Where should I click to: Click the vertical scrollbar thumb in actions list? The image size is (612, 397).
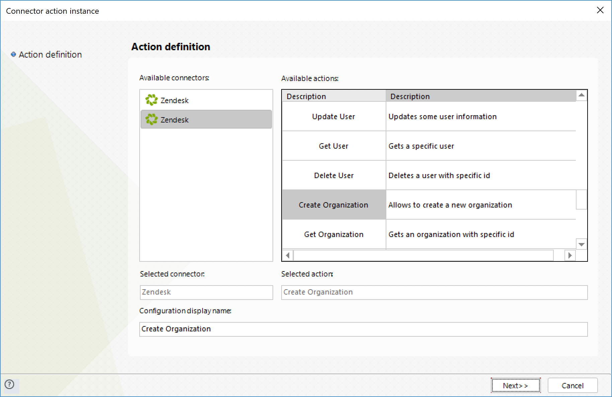click(582, 200)
